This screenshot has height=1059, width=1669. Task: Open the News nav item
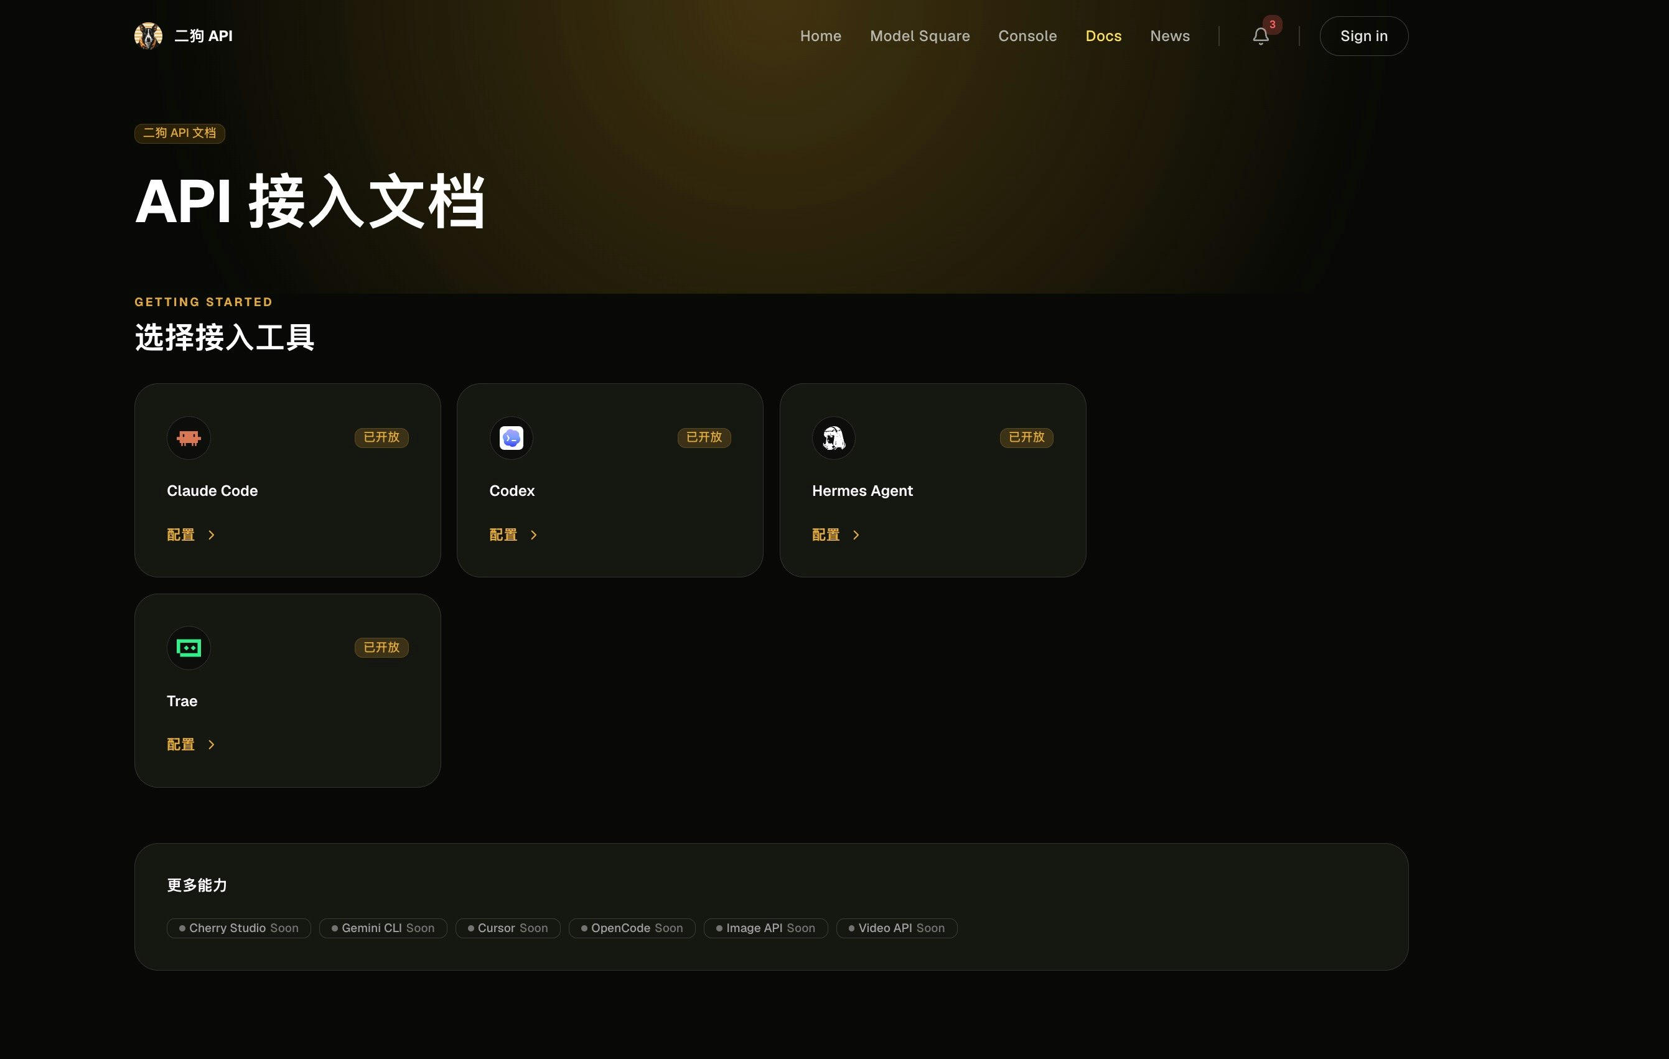coord(1170,36)
